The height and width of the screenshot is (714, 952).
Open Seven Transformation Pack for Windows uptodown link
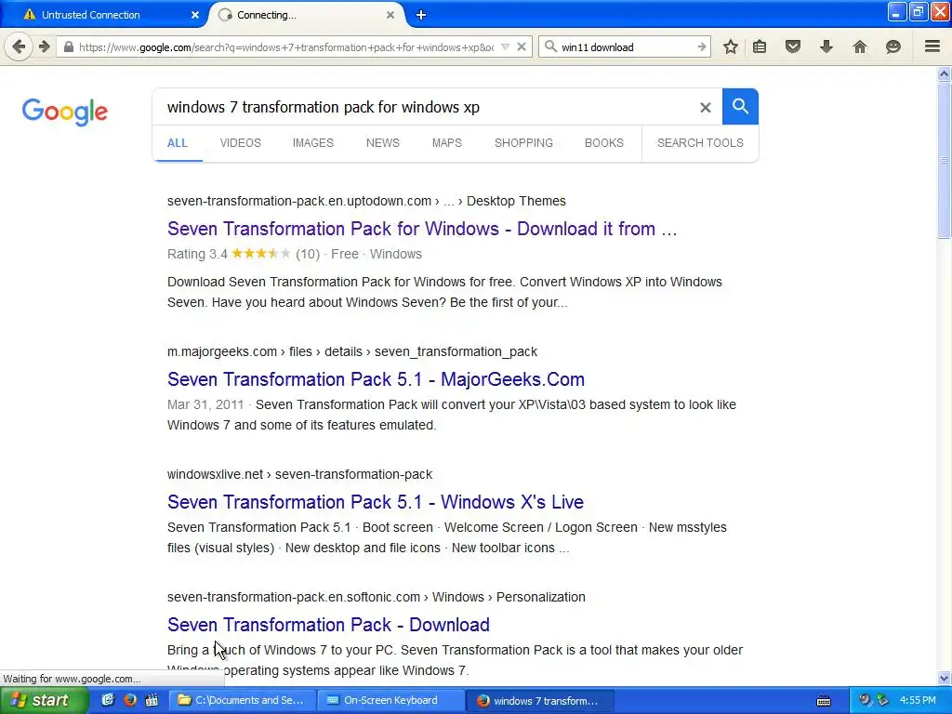422,229
